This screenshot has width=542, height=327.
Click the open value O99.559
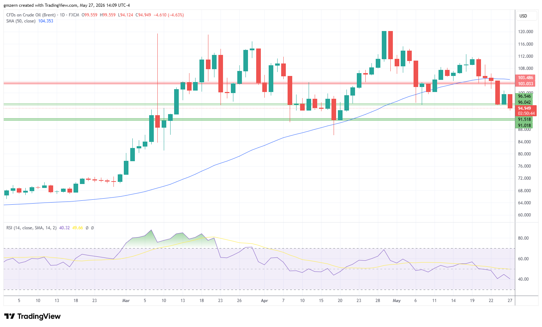pyautogui.click(x=90, y=15)
